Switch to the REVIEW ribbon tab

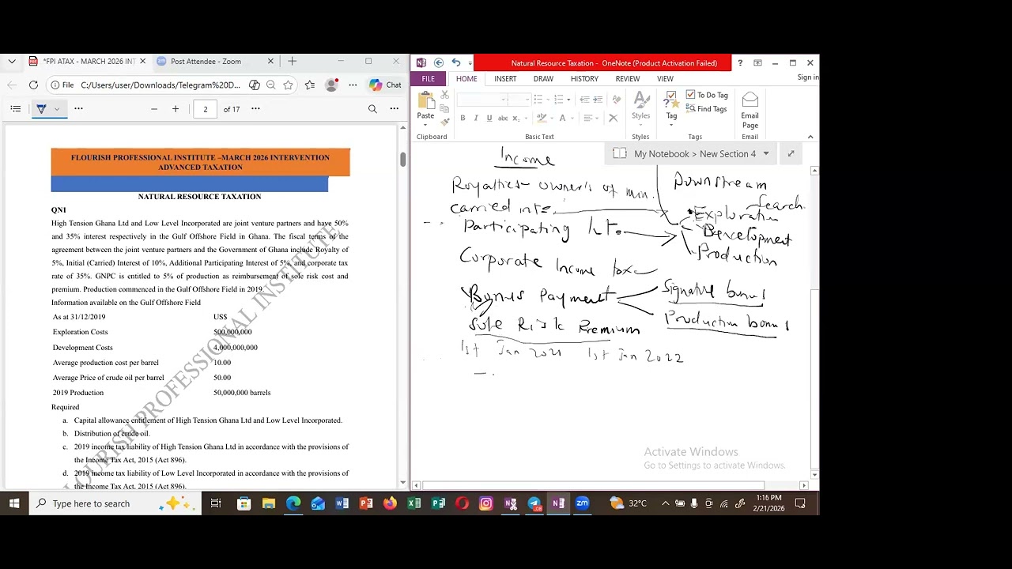(x=628, y=79)
